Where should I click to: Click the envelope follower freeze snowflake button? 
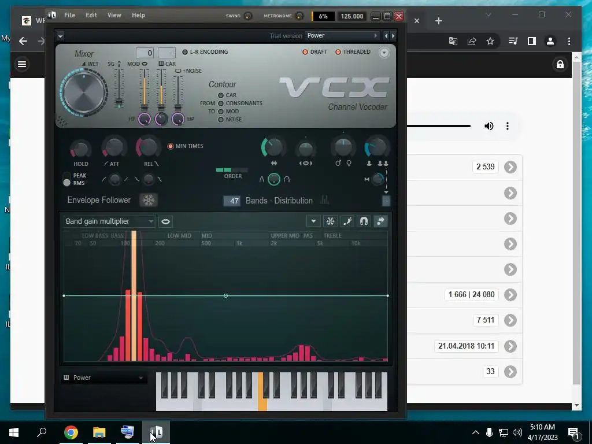coord(148,200)
